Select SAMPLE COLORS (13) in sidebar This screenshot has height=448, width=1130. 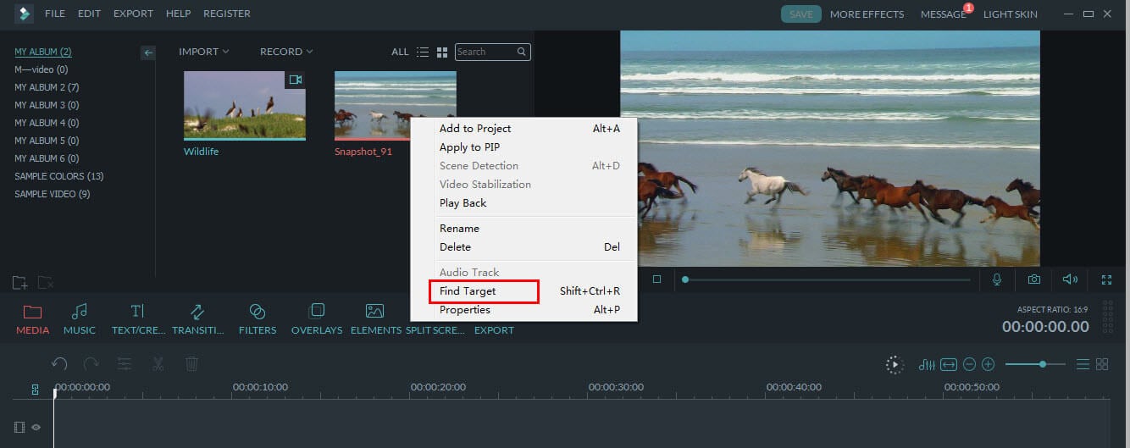pyautogui.click(x=59, y=176)
